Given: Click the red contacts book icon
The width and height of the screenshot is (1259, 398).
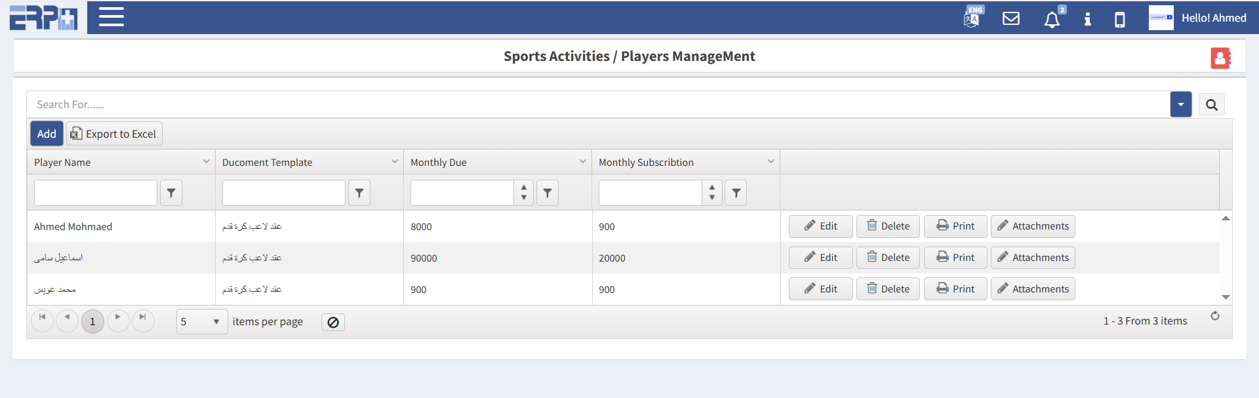Looking at the screenshot, I should [1220, 58].
